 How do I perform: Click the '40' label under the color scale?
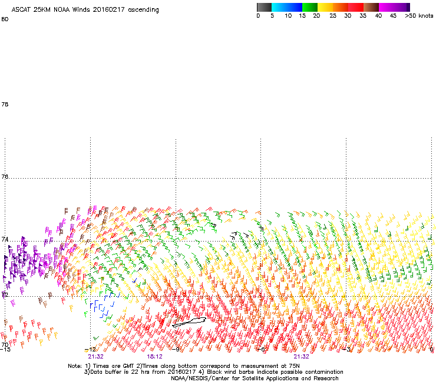pos(378,16)
